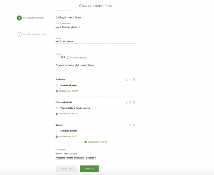Viewport: 214px width, 175px height.
Task: Add a dish under Antipasto section
Action: (x=67, y=91)
